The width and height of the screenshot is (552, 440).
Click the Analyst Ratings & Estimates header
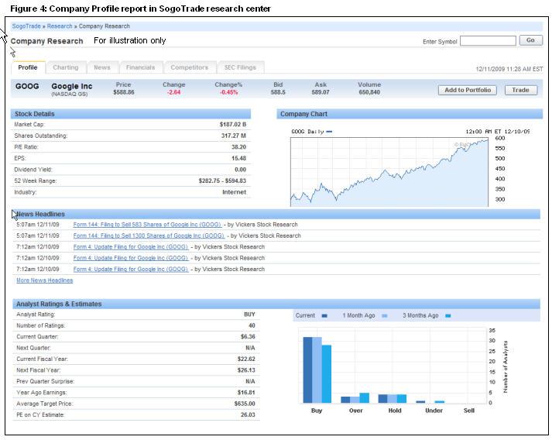click(276, 304)
